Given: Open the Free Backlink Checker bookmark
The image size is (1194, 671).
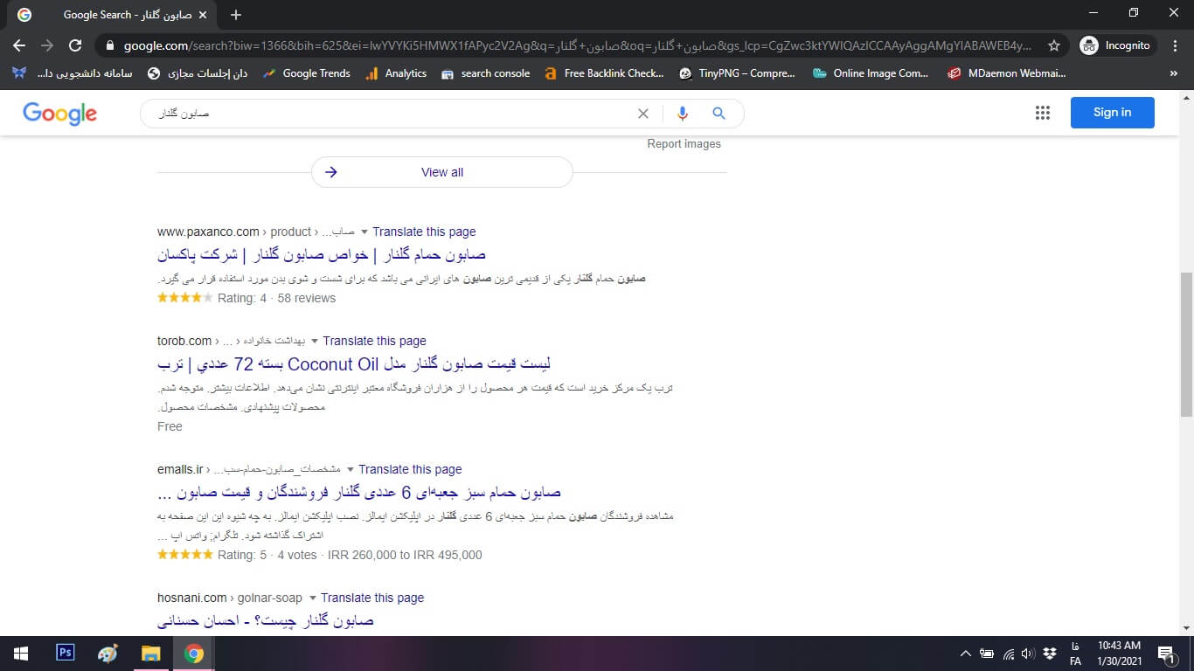Looking at the screenshot, I should tap(604, 73).
